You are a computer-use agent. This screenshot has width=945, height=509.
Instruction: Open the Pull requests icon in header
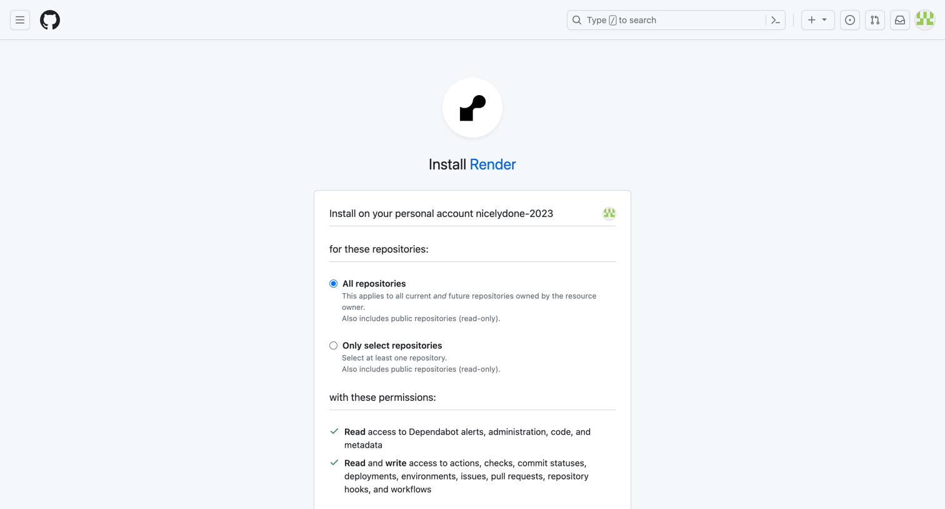[875, 20]
